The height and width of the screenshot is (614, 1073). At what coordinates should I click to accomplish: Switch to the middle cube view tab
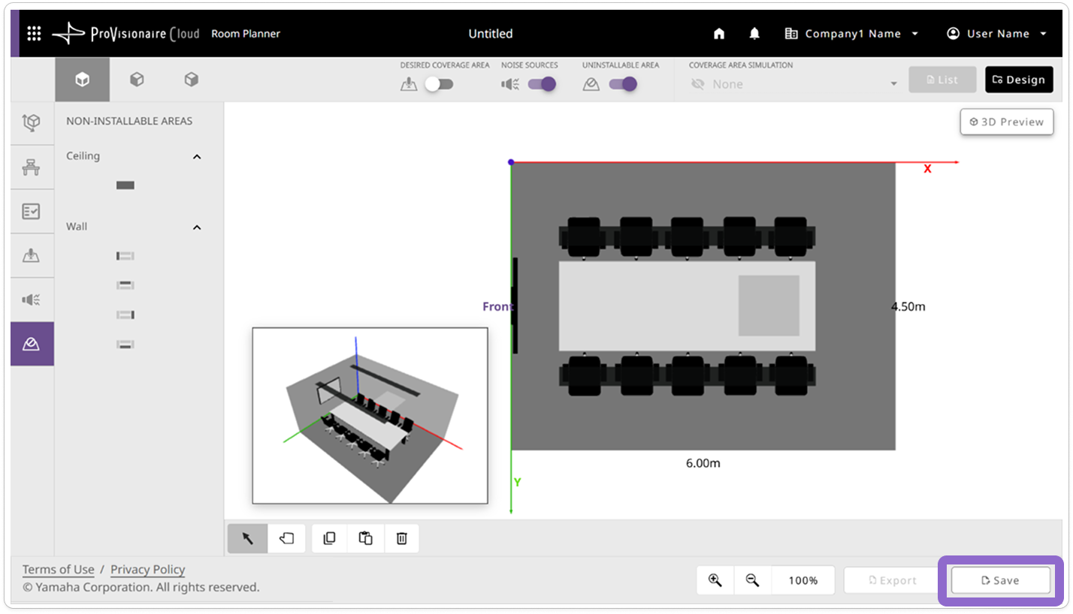(137, 80)
